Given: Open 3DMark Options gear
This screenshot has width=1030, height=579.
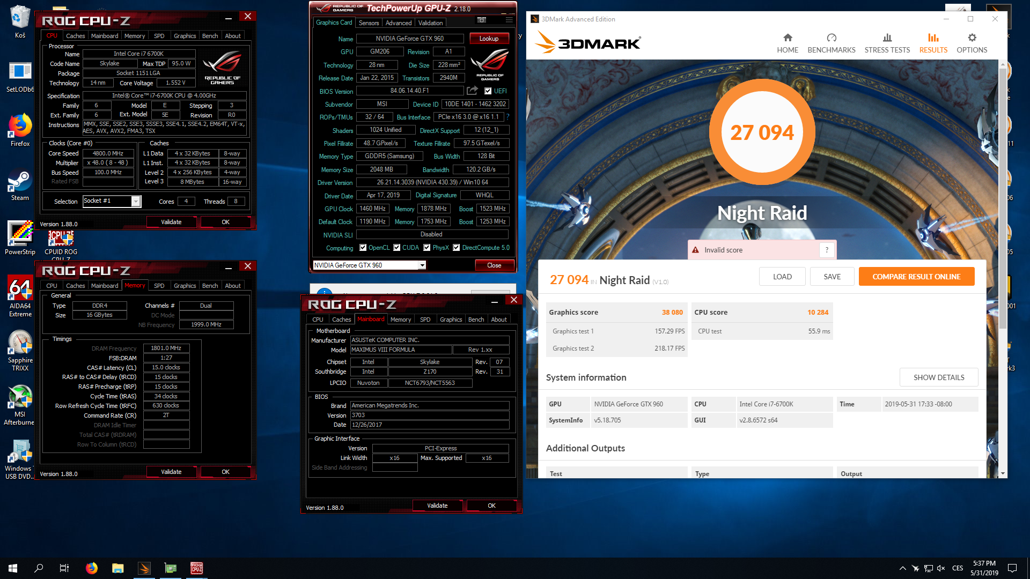Looking at the screenshot, I should tap(972, 43).
